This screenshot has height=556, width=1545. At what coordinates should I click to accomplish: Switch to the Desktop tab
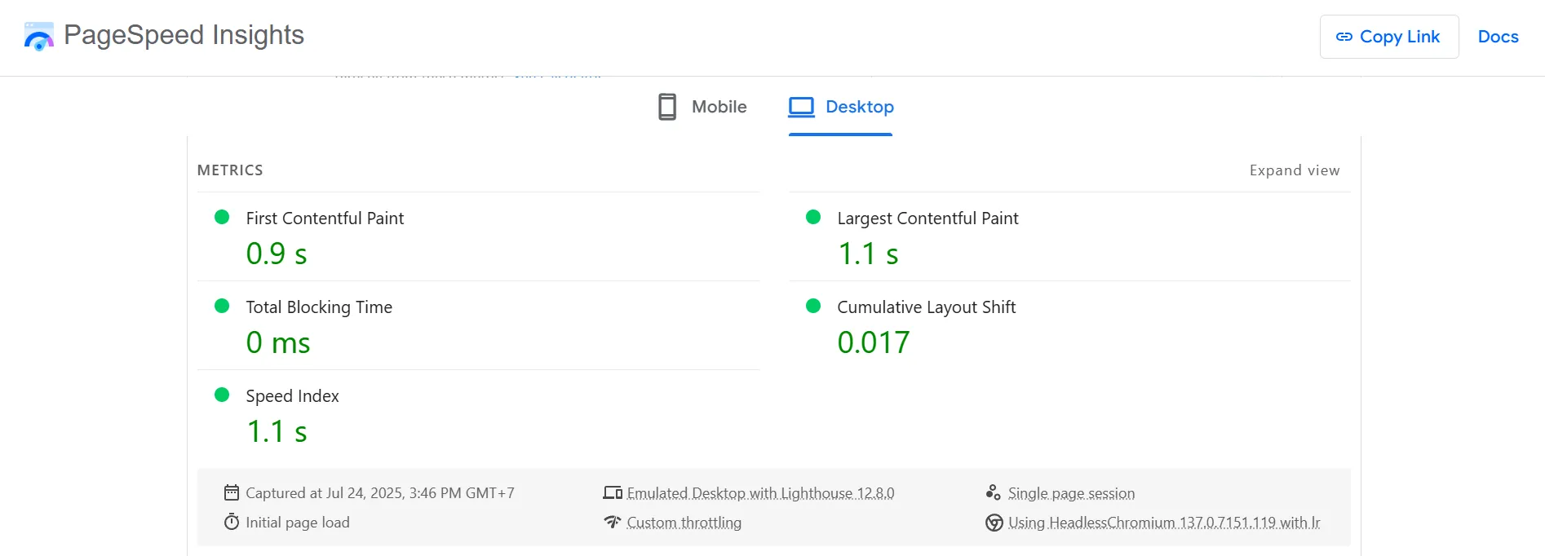pyautogui.click(x=841, y=107)
